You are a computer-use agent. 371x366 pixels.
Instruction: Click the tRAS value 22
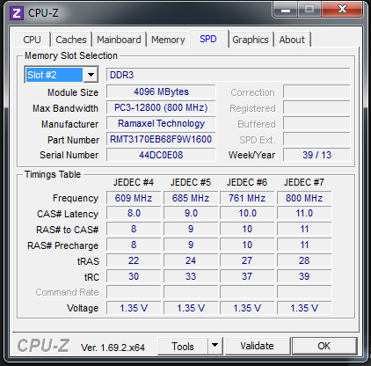point(134,260)
